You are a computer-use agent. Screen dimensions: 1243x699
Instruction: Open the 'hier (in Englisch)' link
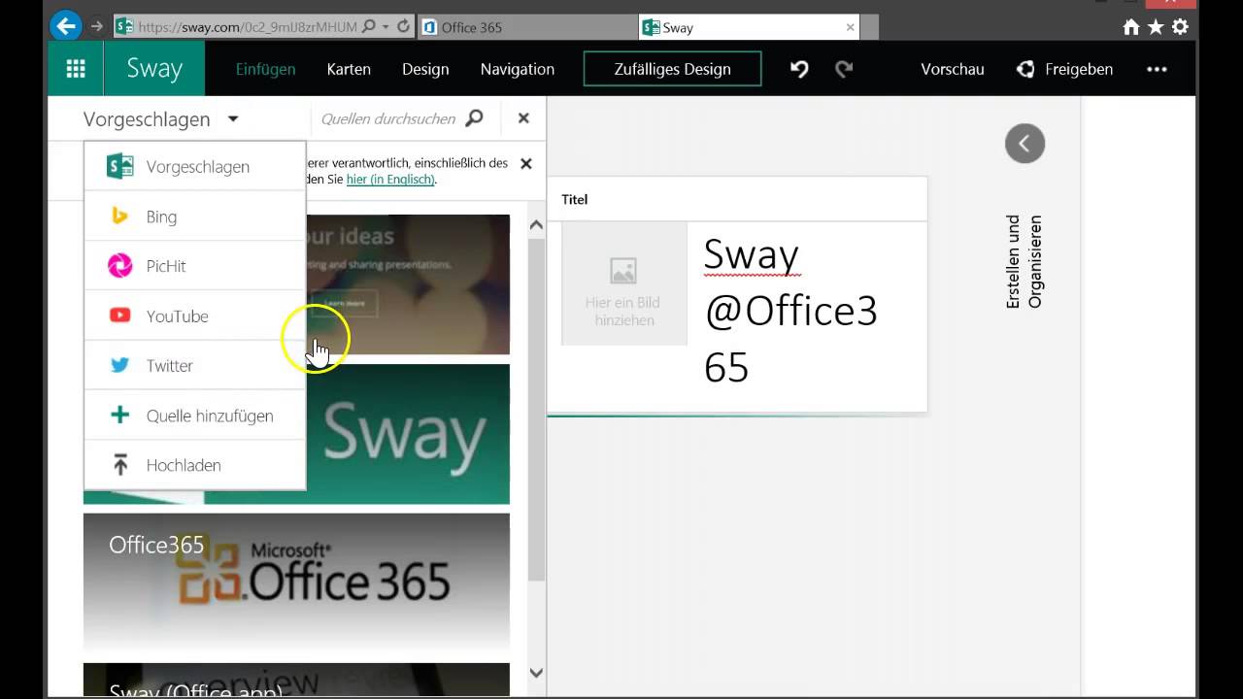(x=390, y=179)
